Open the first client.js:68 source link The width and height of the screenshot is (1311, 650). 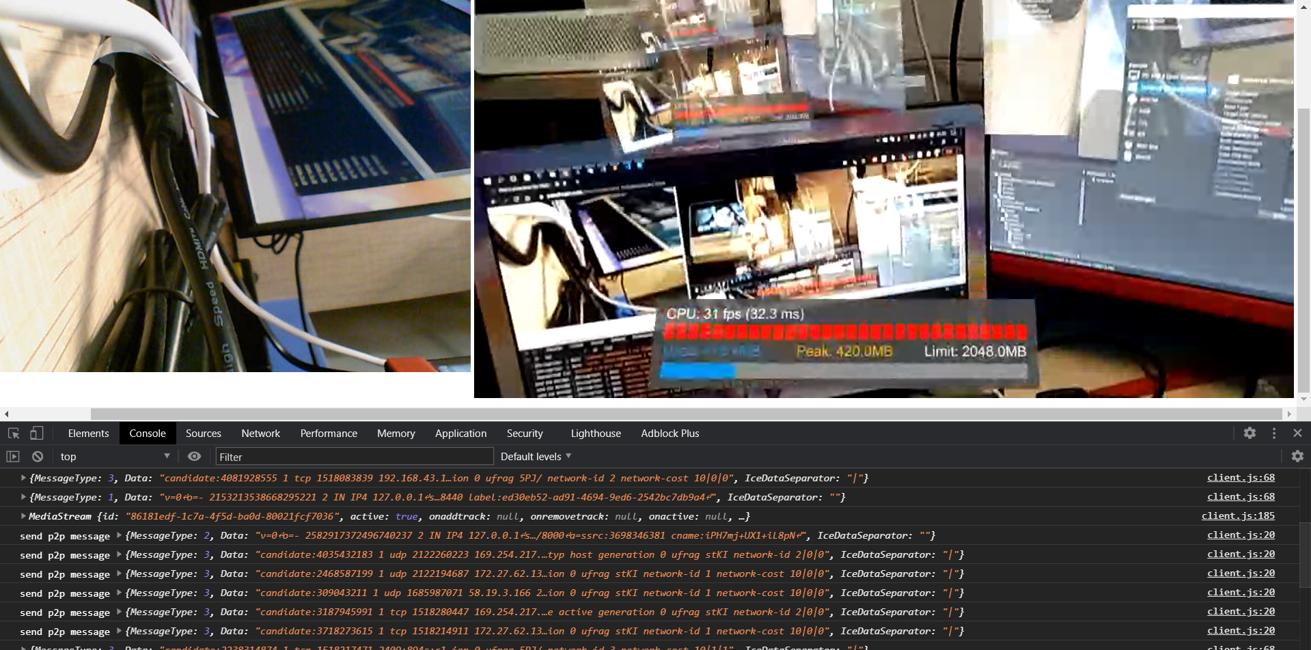1241,477
